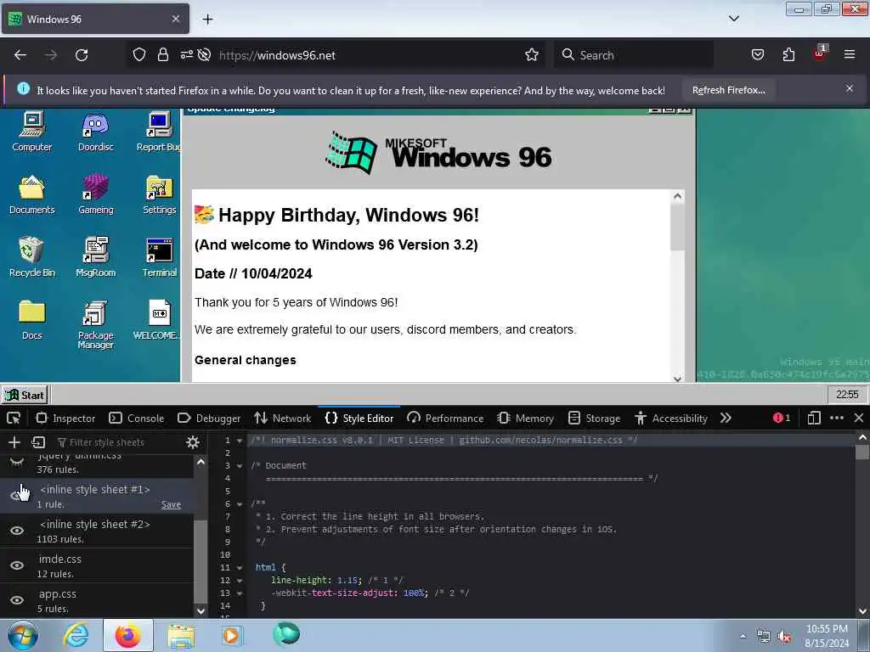Open the Firefox hamburger application menu
Viewport: 870px width, 652px height.
pyautogui.click(x=849, y=55)
